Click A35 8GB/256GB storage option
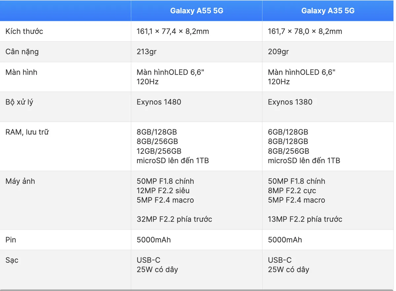 (289, 151)
